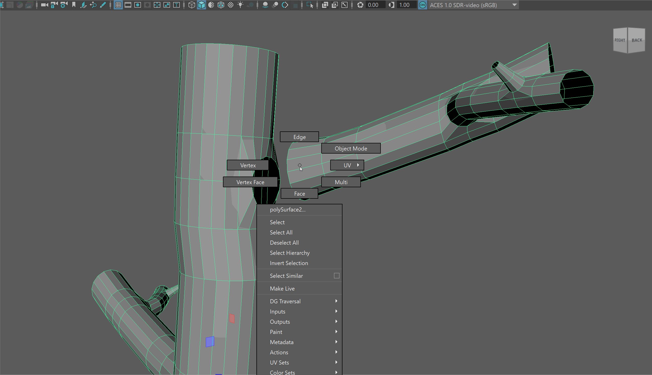This screenshot has width=652, height=375.
Task: Toggle the viewport Grid display button
Action: [118, 5]
